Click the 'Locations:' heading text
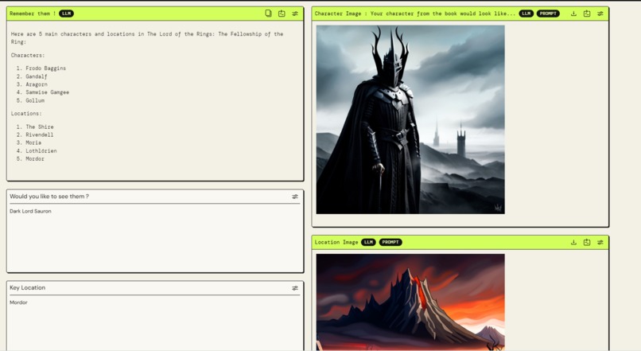 pyautogui.click(x=26, y=113)
